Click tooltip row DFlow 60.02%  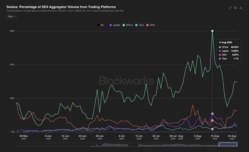click(229, 47)
